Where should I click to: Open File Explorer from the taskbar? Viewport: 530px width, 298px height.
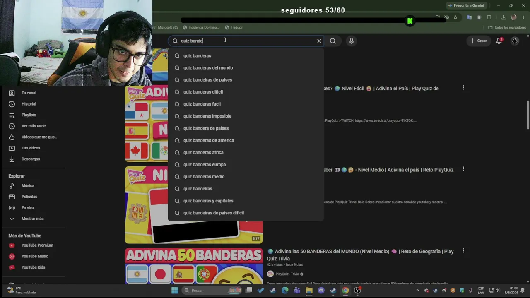309,291
